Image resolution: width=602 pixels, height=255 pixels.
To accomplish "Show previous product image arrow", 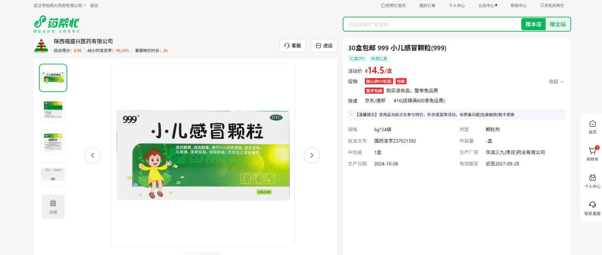I will (93, 155).
